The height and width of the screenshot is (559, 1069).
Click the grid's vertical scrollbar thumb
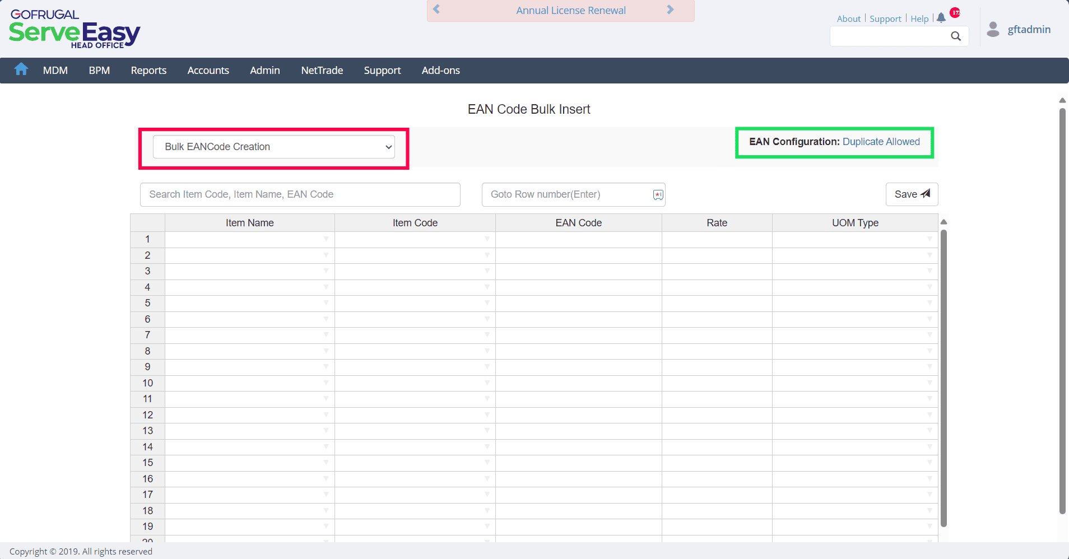tap(943, 378)
